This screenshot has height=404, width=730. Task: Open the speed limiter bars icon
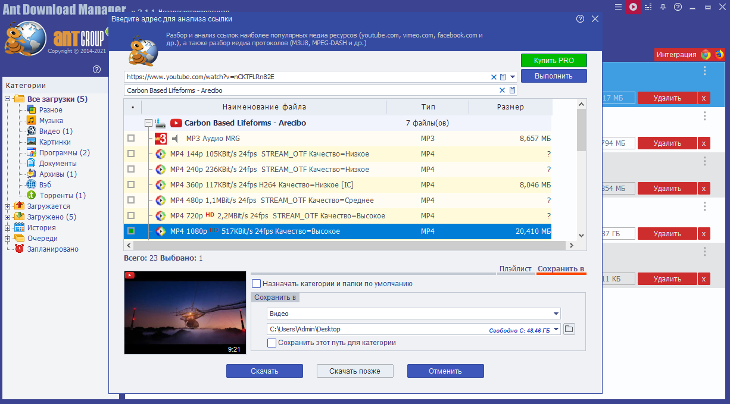pyautogui.click(x=648, y=7)
